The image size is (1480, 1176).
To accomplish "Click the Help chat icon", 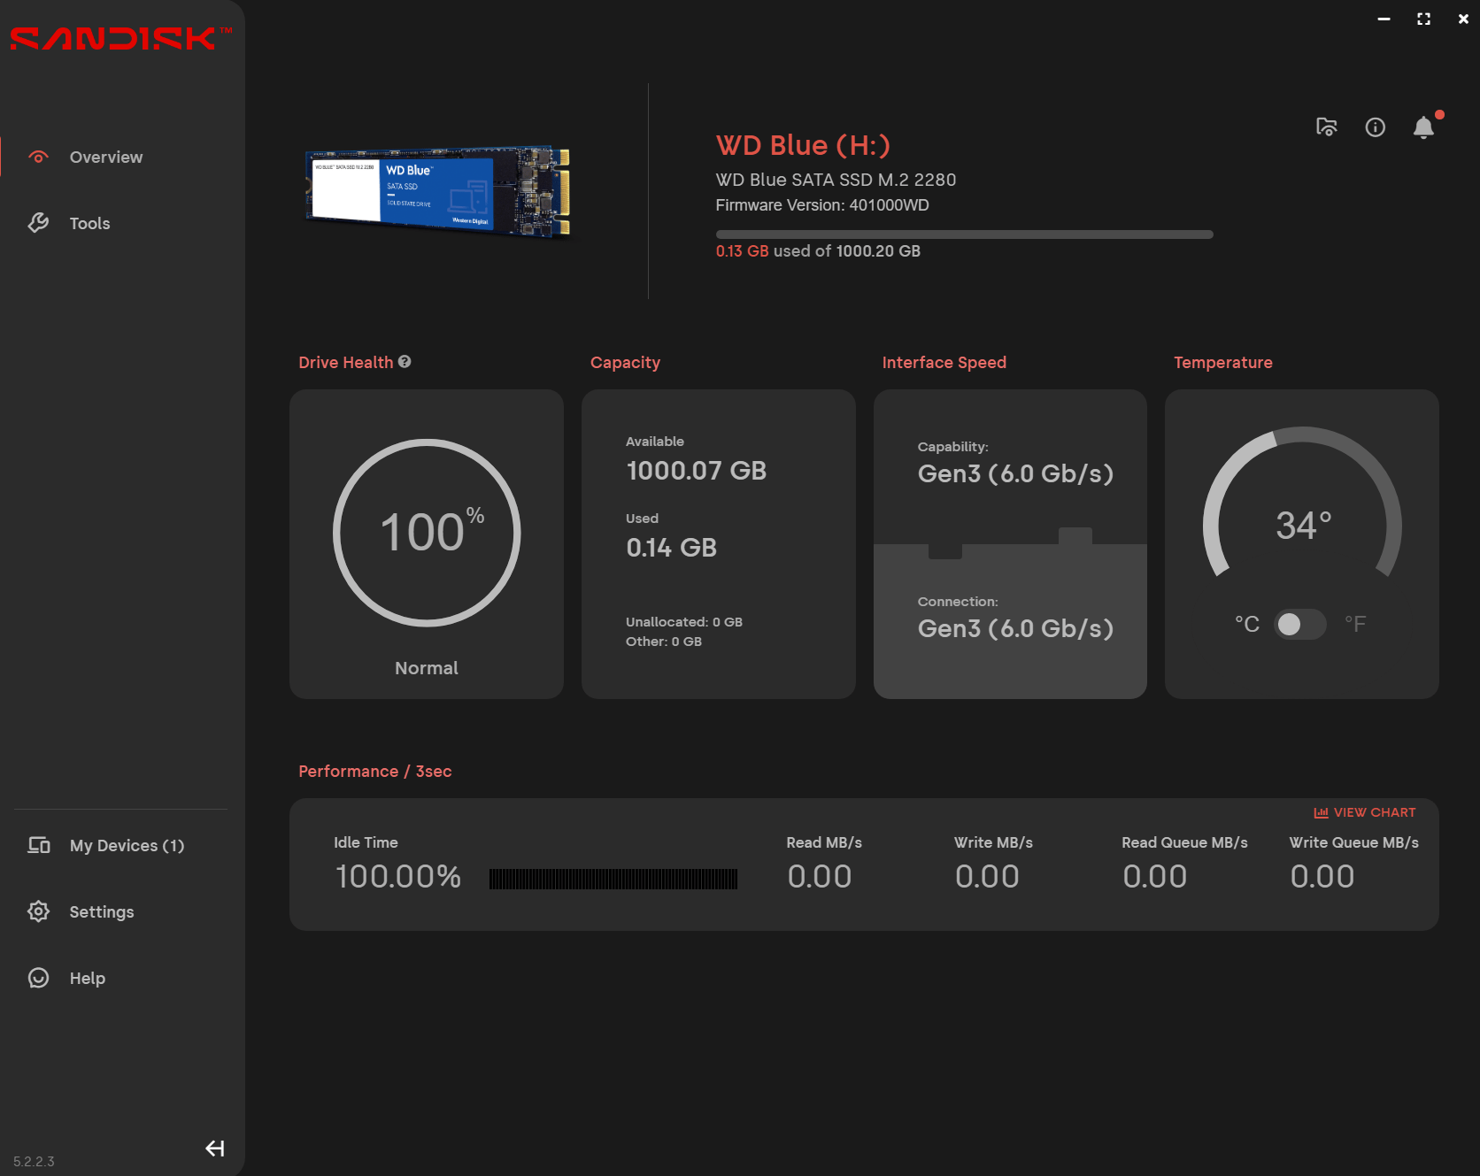I will pyautogui.click(x=38, y=978).
